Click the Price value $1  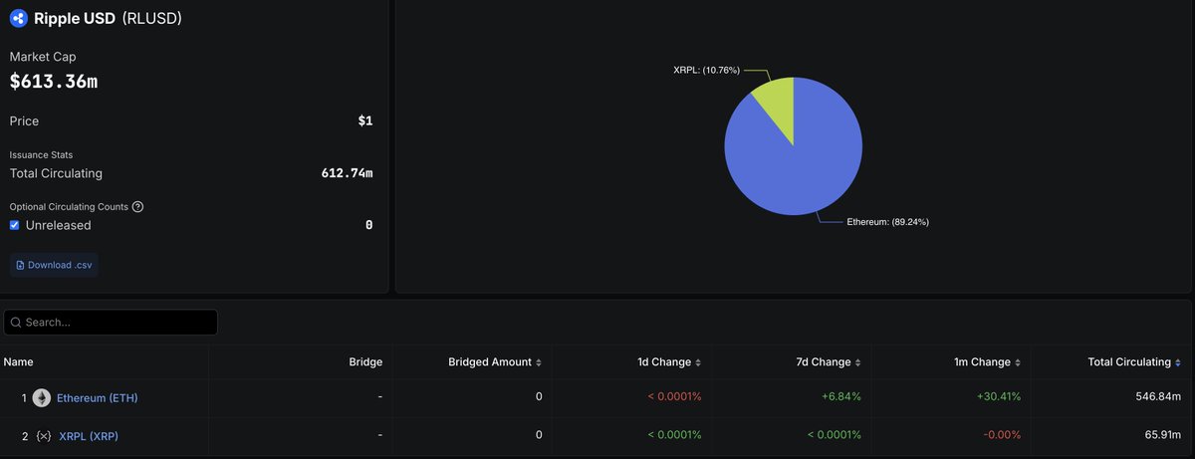365,120
